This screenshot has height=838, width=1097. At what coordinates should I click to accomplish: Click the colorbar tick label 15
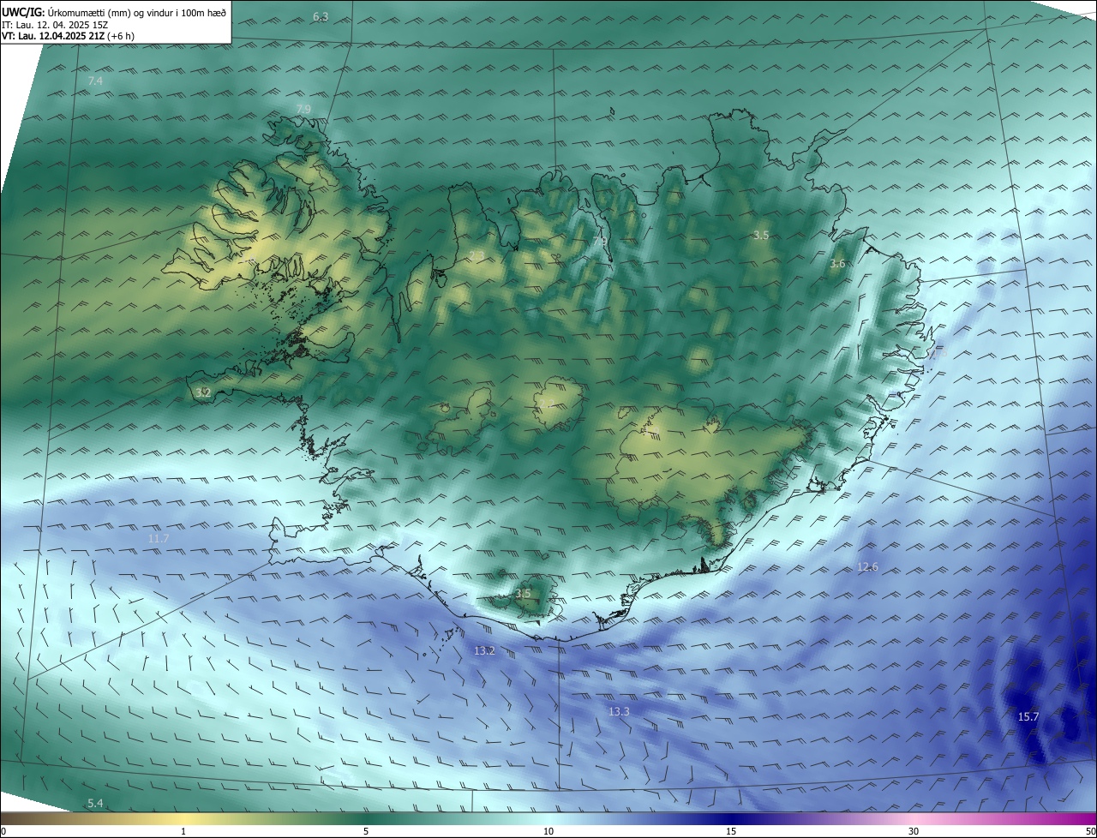coord(731,832)
